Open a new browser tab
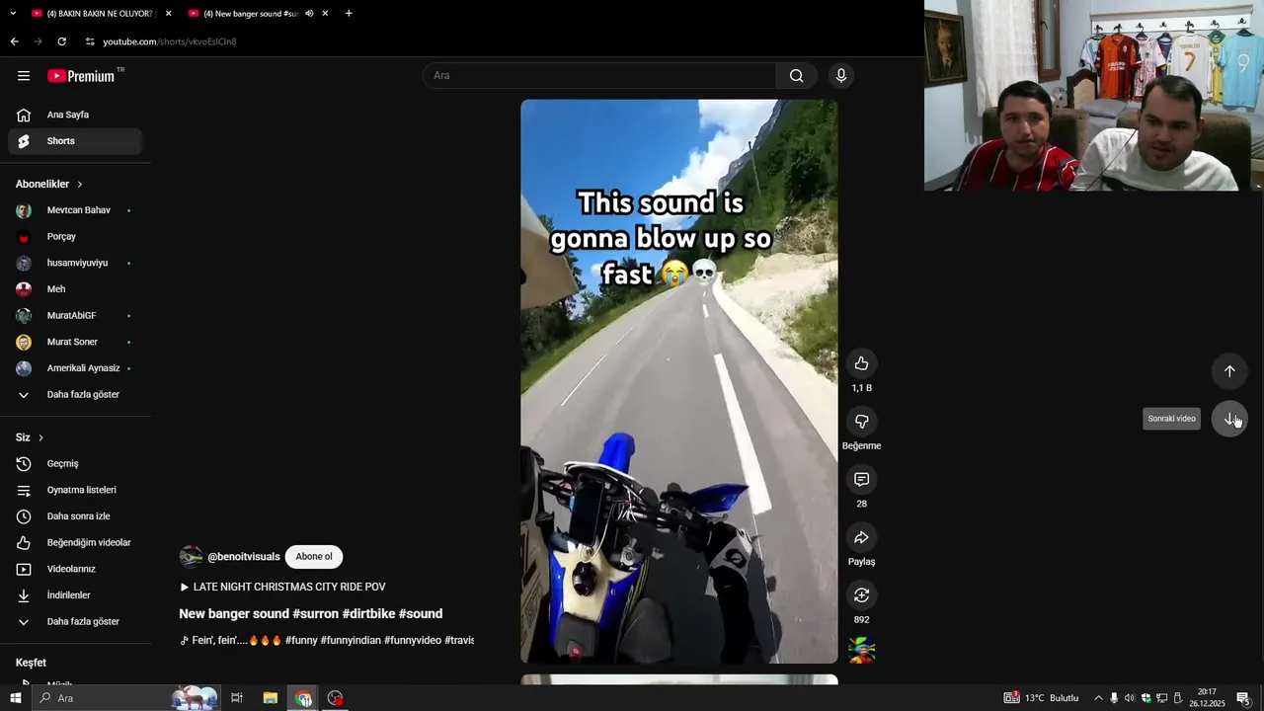 [349, 14]
